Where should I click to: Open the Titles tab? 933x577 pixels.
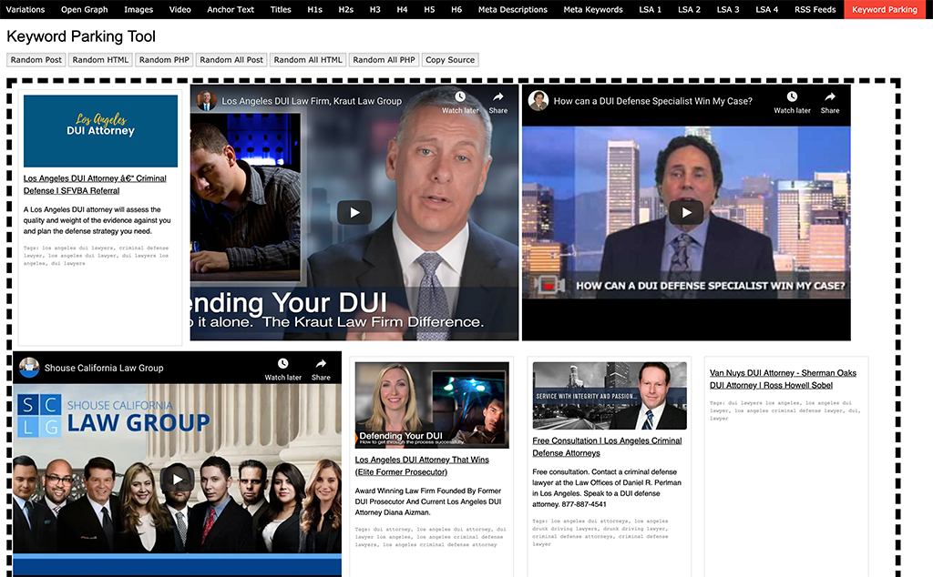(x=281, y=9)
